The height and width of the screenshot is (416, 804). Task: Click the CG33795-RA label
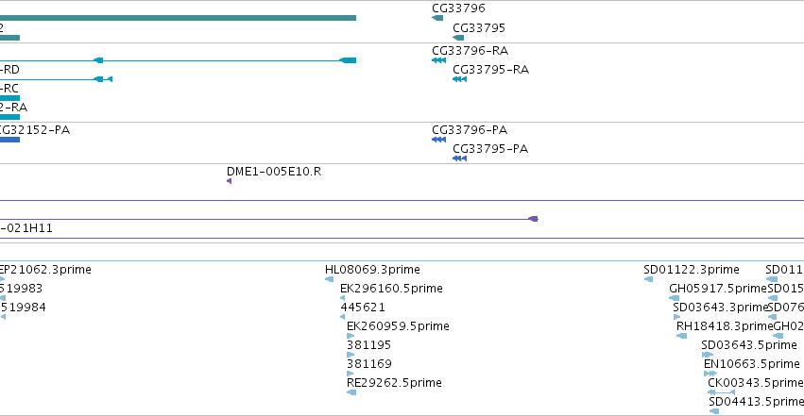(490, 70)
